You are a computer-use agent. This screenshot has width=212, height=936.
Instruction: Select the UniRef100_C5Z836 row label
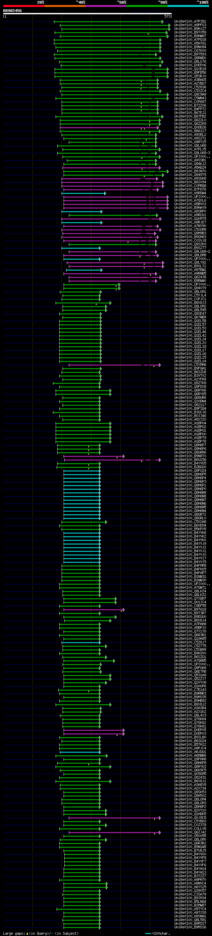tap(190, 87)
